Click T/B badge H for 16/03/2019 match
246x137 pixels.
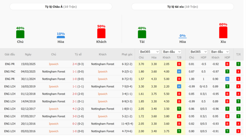click(179, 86)
